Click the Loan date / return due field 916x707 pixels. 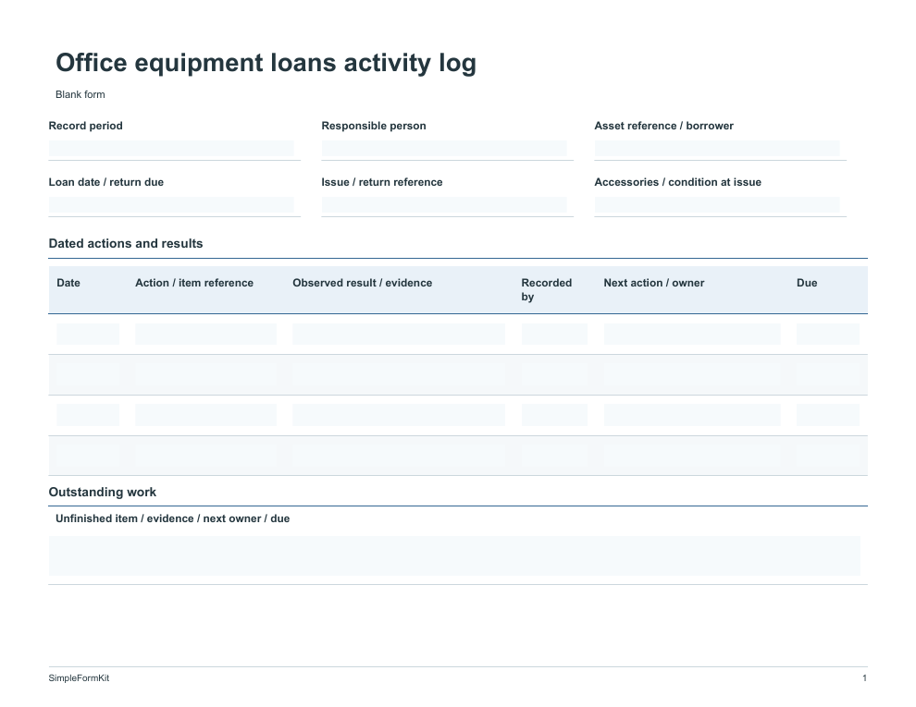pos(171,205)
